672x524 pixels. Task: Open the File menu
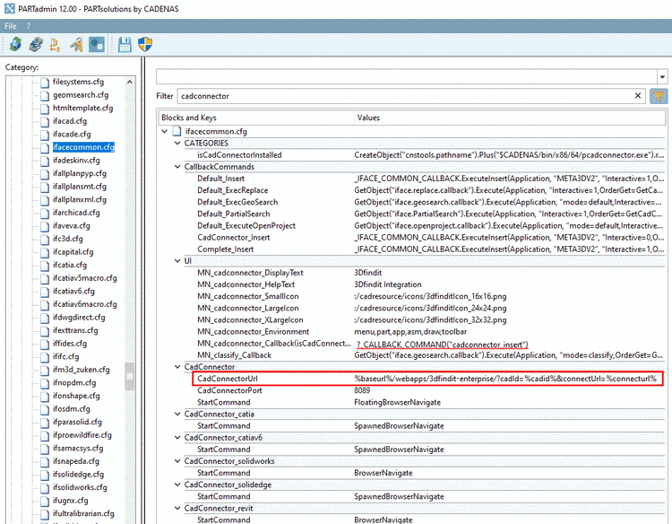[x=11, y=26]
